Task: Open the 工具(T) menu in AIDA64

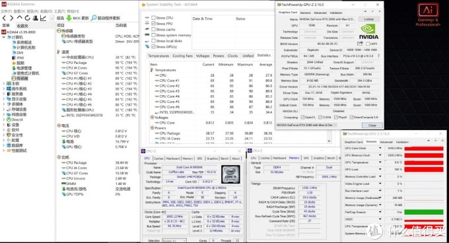Action: pyautogui.click(x=59, y=11)
